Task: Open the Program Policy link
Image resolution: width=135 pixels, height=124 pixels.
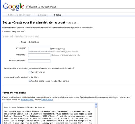Action: click(x=27, y=100)
